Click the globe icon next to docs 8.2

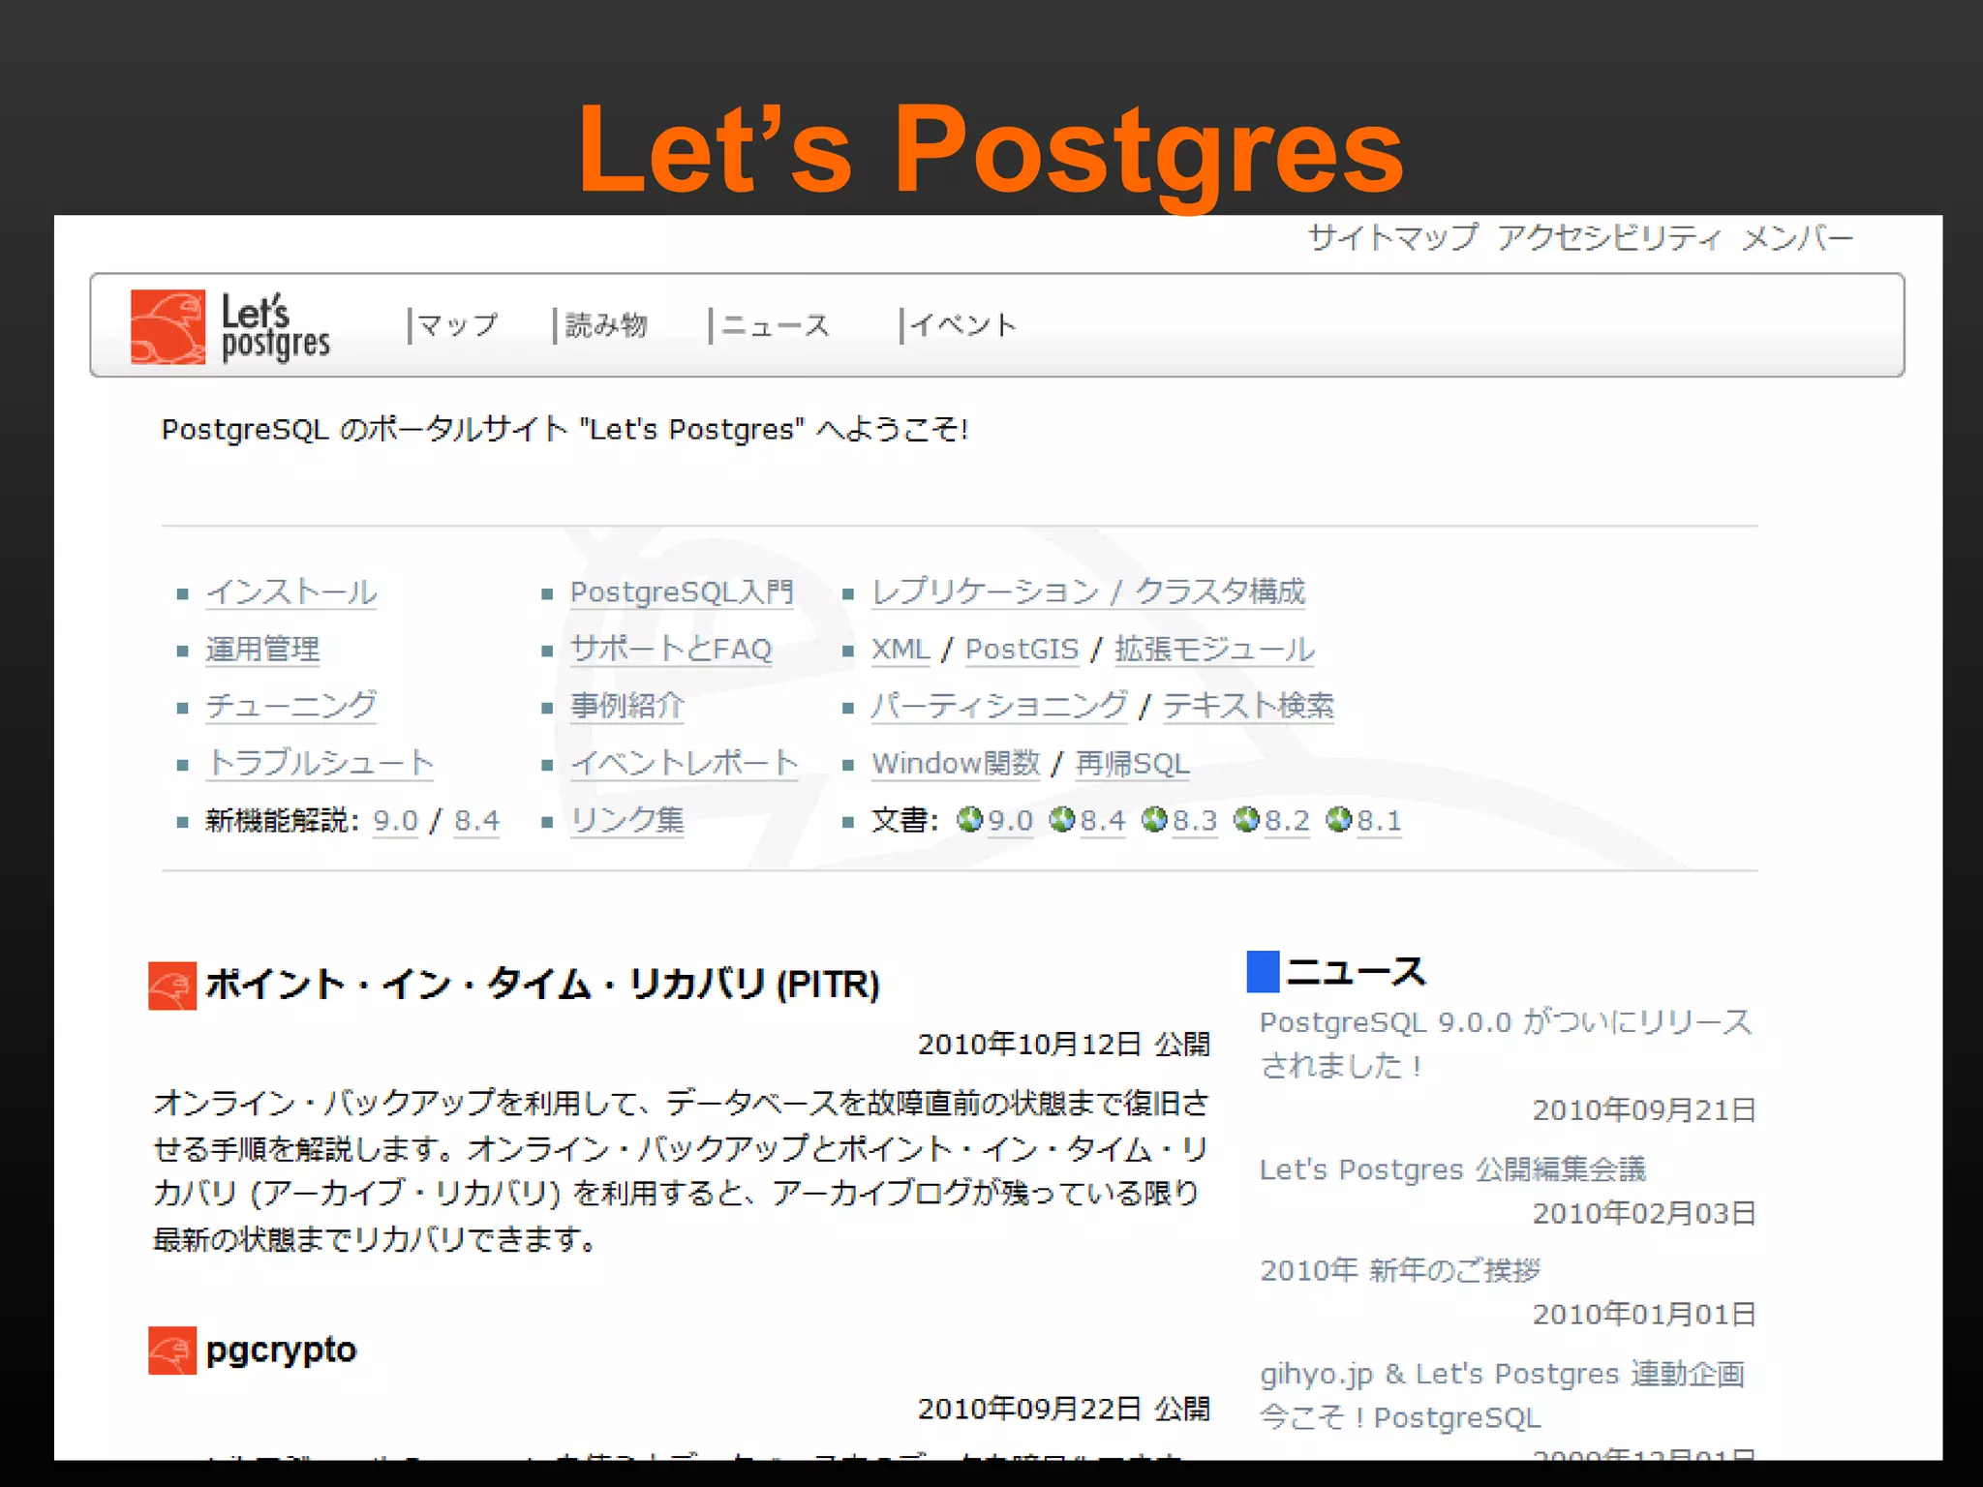pyautogui.click(x=1246, y=820)
